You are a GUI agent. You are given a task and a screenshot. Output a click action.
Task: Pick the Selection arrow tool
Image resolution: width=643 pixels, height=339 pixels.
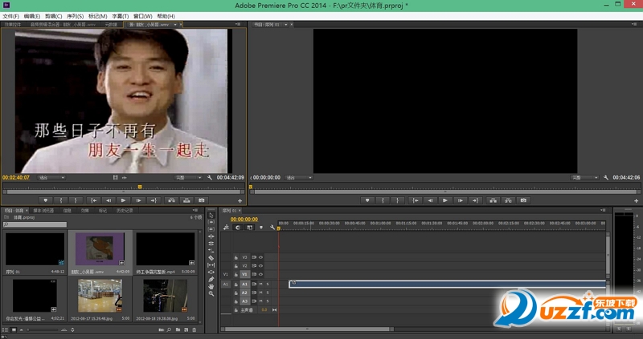point(211,215)
